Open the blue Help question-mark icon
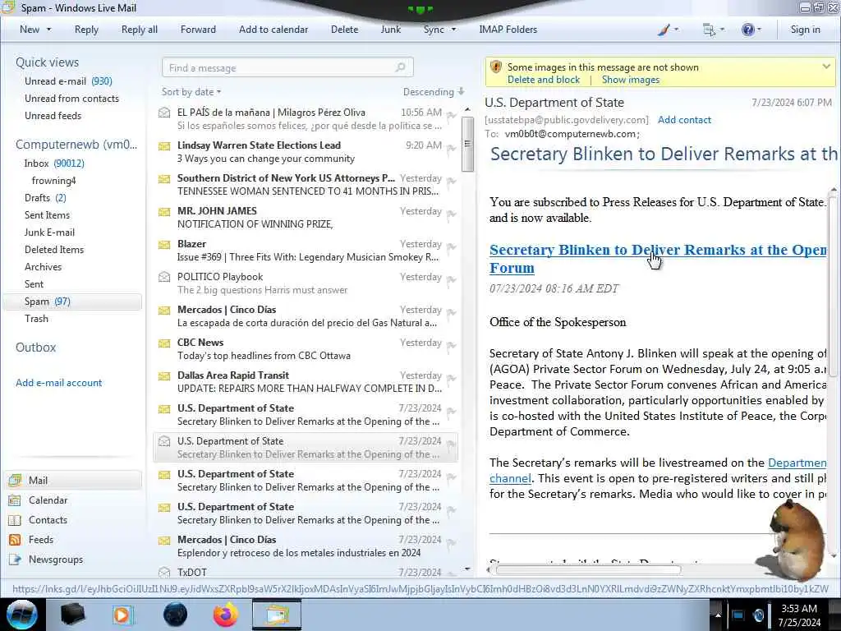 pyautogui.click(x=747, y=30)
